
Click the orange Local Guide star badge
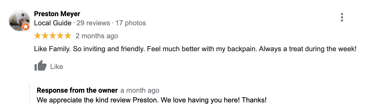[x=26, y=27]
